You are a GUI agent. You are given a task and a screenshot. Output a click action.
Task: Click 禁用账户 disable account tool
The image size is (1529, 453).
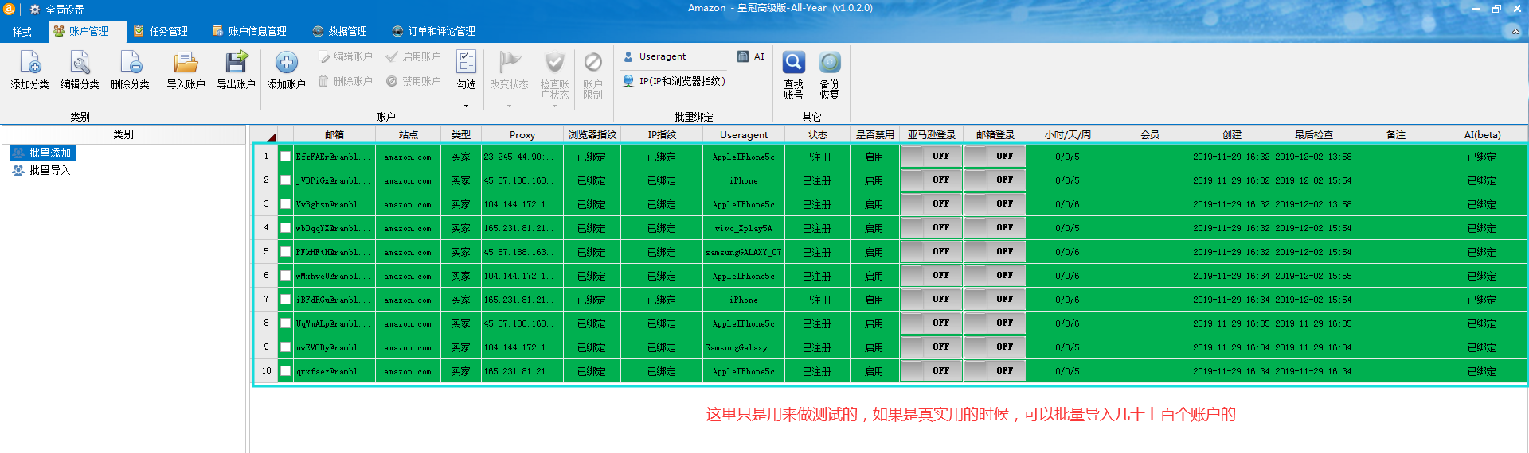(x=414, y=81)
